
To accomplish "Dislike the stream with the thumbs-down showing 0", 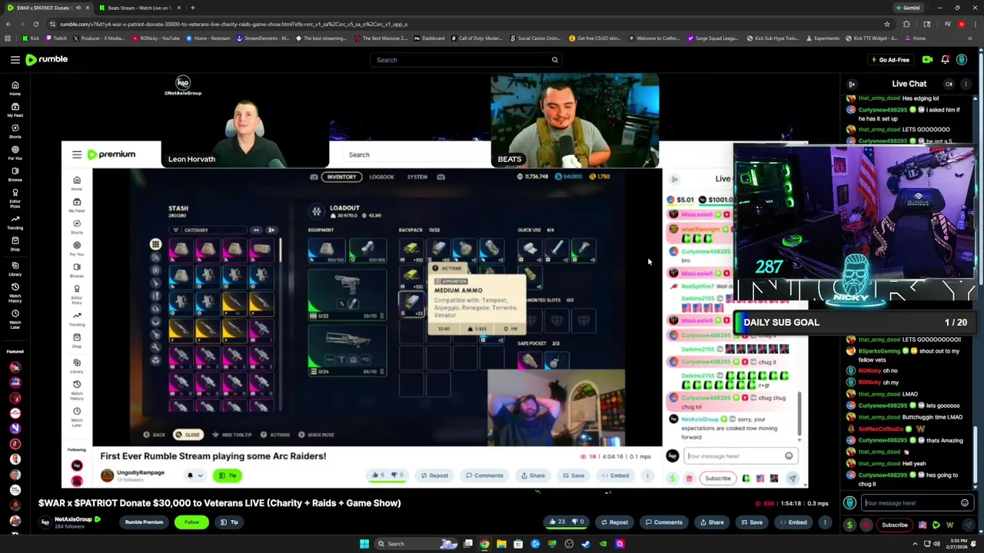I will [578, 522].
